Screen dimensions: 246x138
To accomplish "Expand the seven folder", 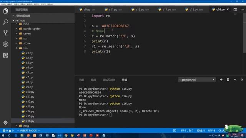I will (43, 33).
